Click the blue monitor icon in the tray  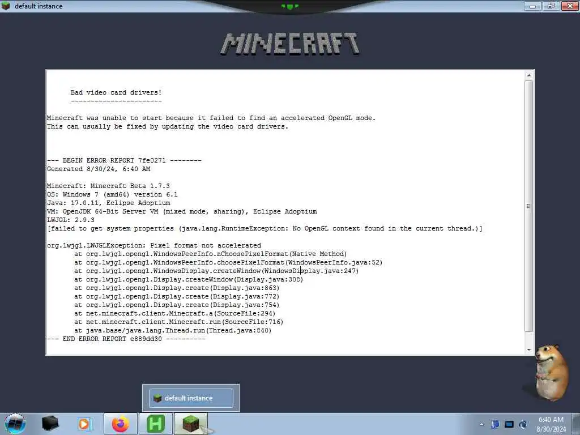[x=509, y=424]
